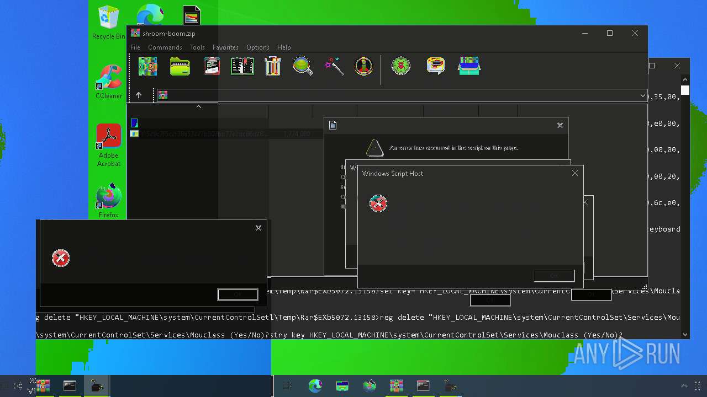Screen dimensions: 707x397
Task: Click the document icon in script error titlebar
Action: click(x=333, y=125)
